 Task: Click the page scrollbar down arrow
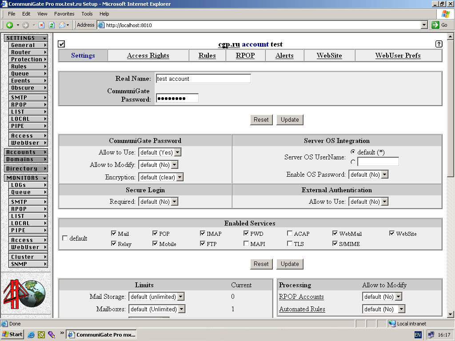coord(450,314)
